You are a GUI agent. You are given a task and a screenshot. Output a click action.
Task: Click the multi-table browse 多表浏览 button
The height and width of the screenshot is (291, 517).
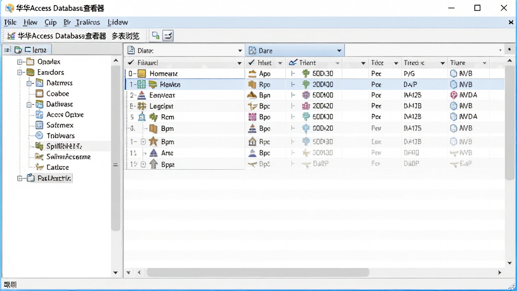pyautogui.click(x=125, y=36)
